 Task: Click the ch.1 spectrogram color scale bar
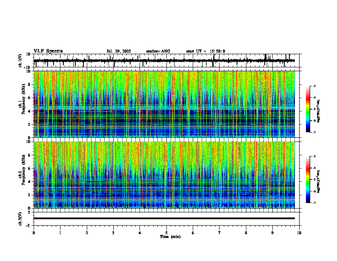308,109
